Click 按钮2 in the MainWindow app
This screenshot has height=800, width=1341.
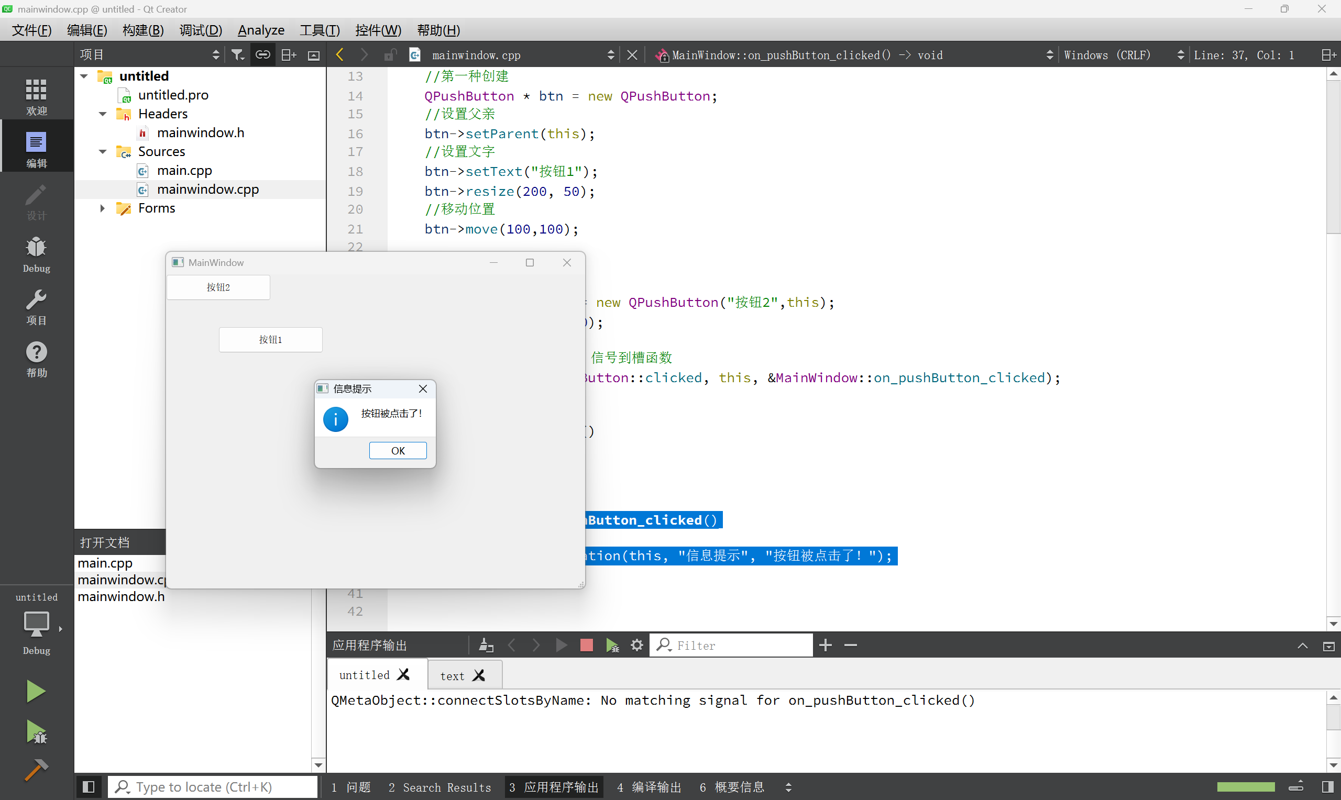coord(218,287)
